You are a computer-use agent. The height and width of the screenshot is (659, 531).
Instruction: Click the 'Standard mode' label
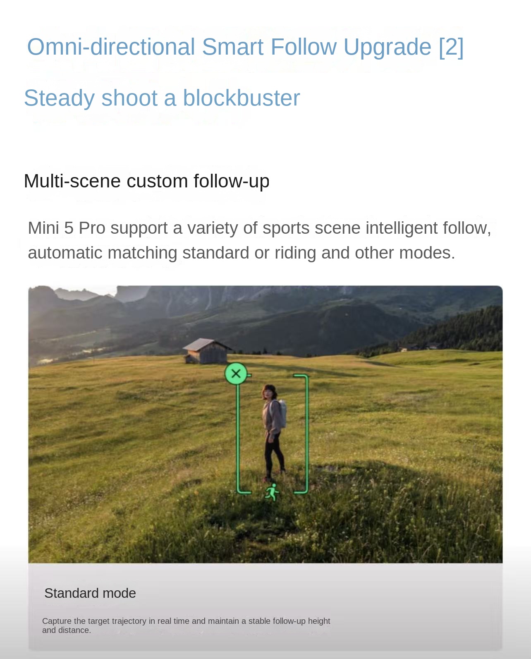click(90, 593)
